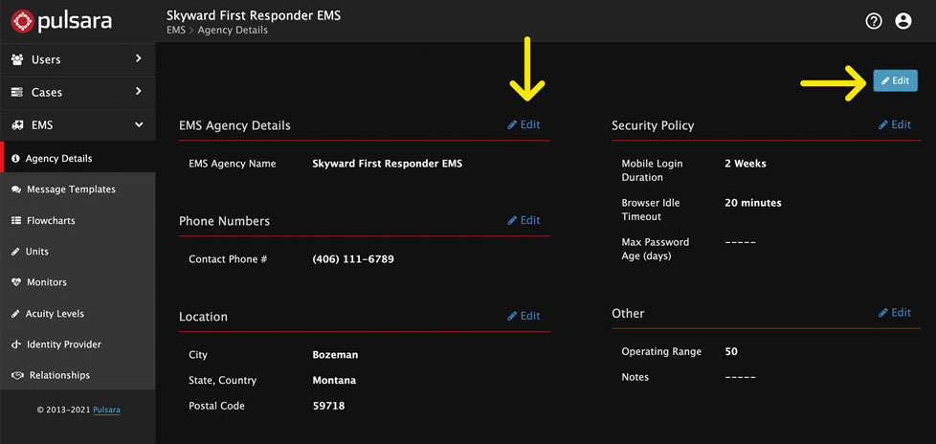Click the Identity Provider icon

point(16,344)
